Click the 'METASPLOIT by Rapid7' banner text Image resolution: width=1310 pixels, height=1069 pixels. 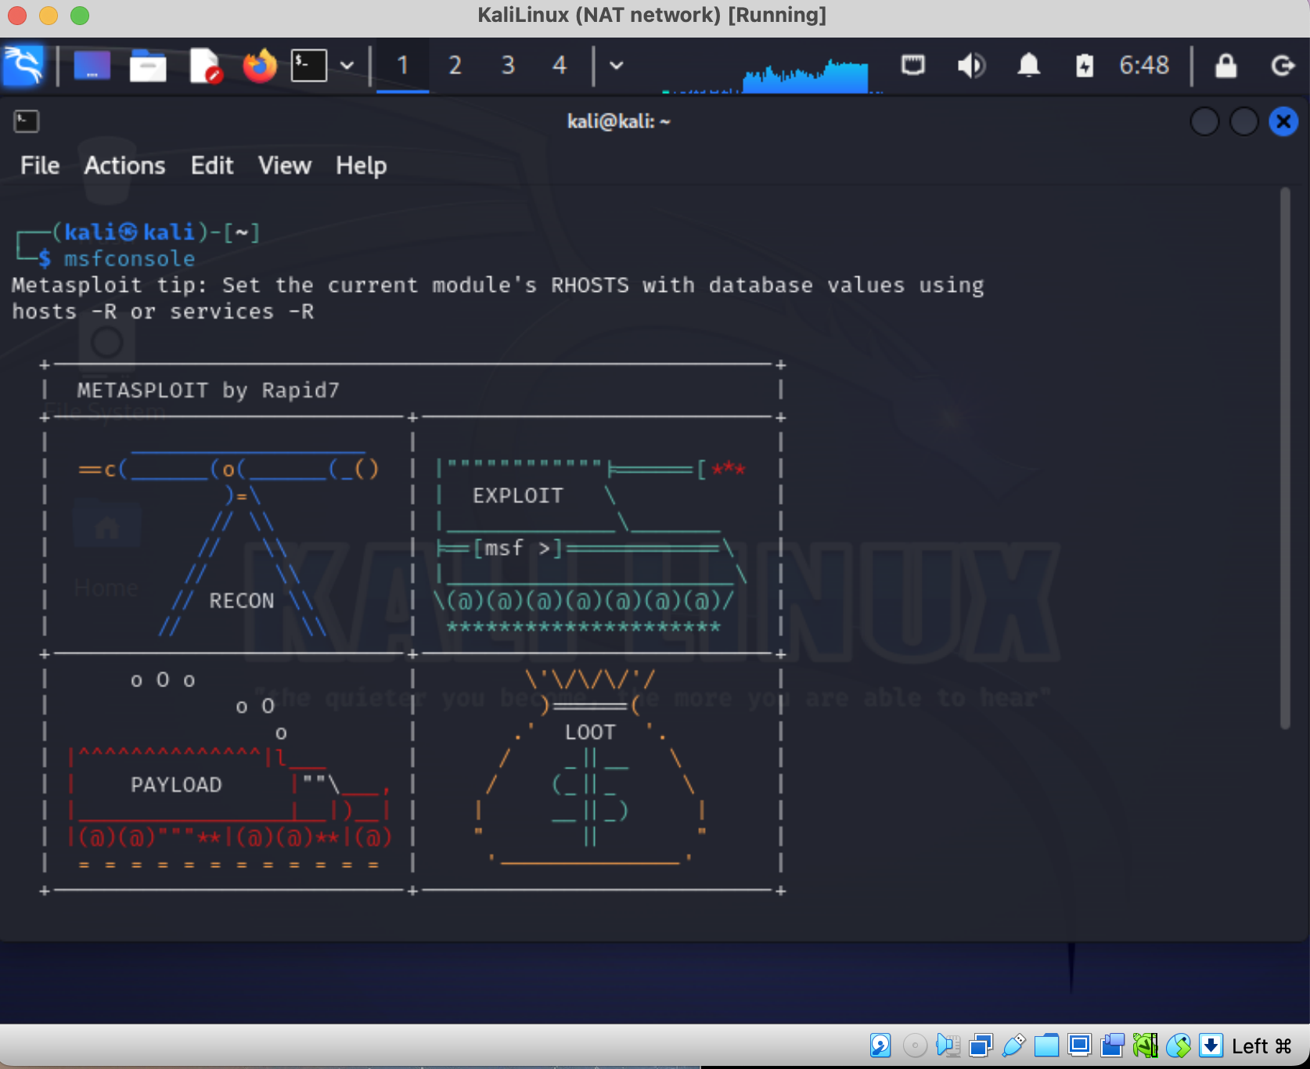(x=208, y=391)
